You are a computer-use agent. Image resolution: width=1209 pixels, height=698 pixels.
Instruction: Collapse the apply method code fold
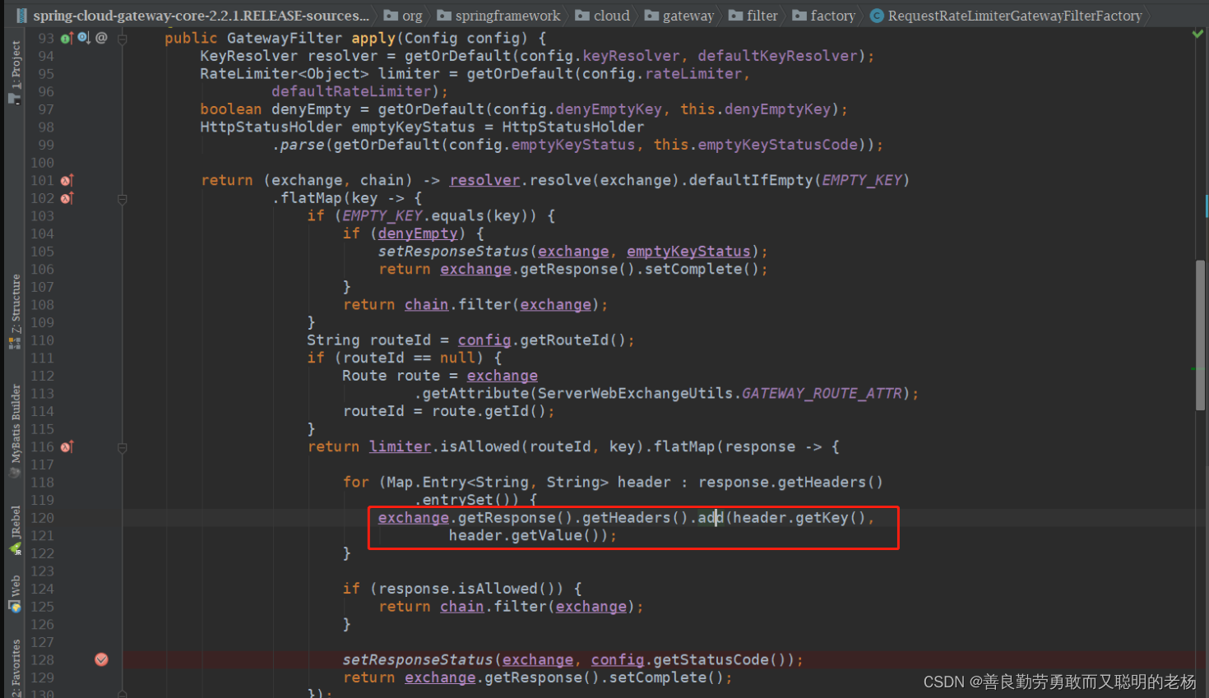[122, 37]
